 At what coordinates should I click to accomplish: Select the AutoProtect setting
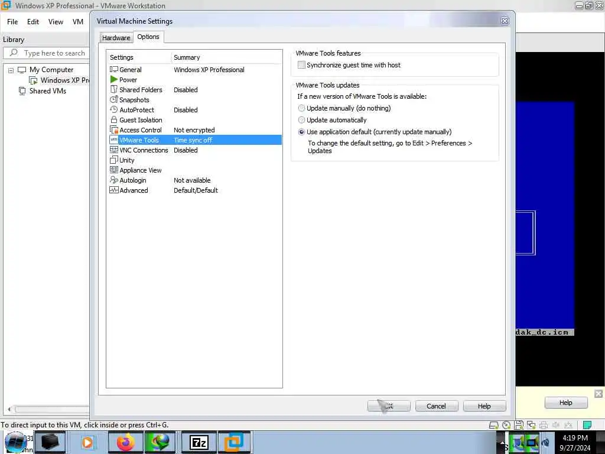point(195,110)
